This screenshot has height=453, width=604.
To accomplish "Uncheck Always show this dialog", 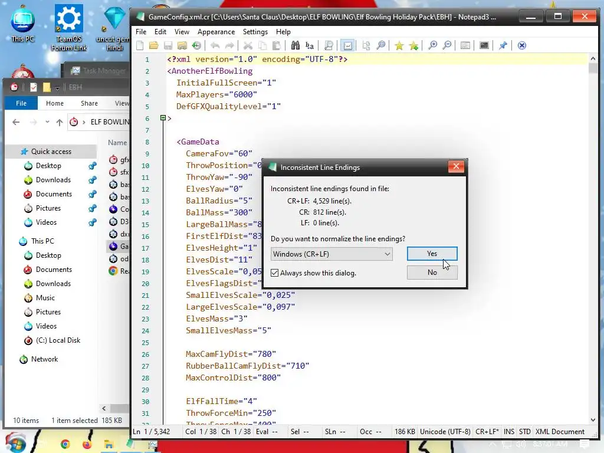I will 275,273.
